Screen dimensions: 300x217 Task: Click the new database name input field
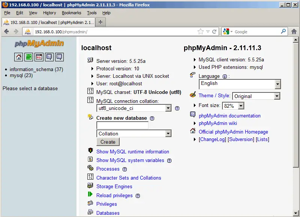pos(122,125)
